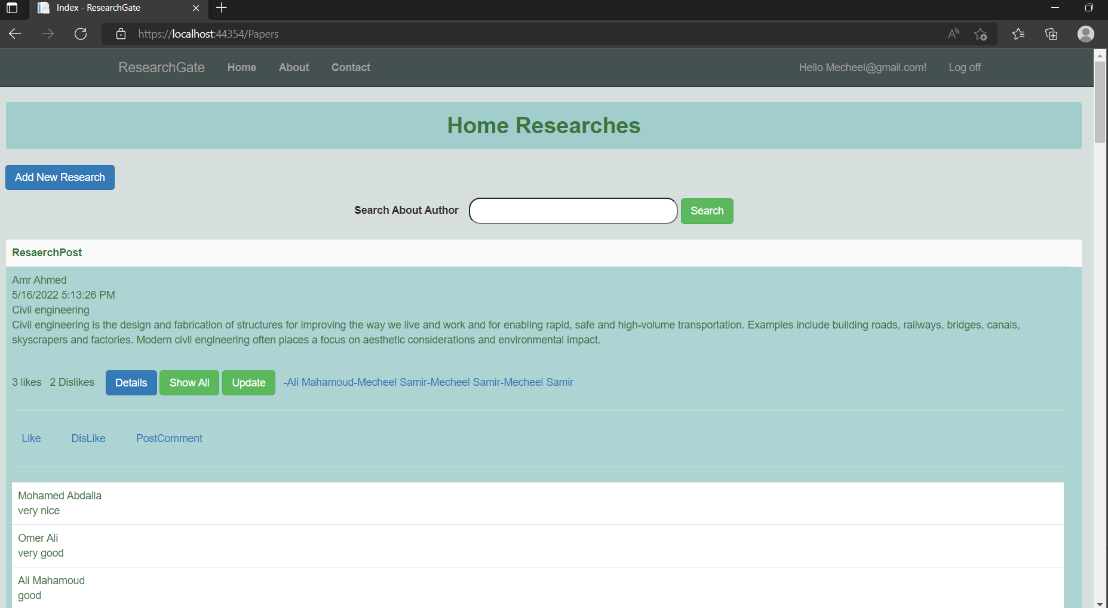The height and width of the screenshot is (608, 1108).
Task: Click Add New Research
Action: [x=60, y=177]
